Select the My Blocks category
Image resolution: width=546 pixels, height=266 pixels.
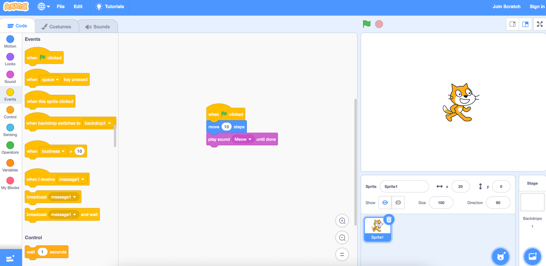[x=10, y=183]
